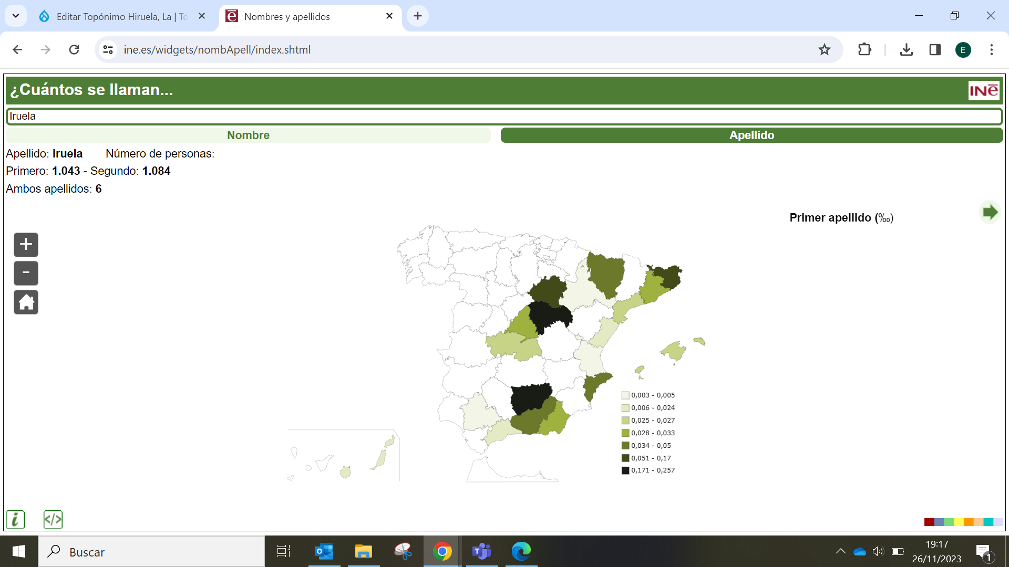Open the embed code icon
Viewport: 1009px width, 567px height.
[x=53, y=520]
